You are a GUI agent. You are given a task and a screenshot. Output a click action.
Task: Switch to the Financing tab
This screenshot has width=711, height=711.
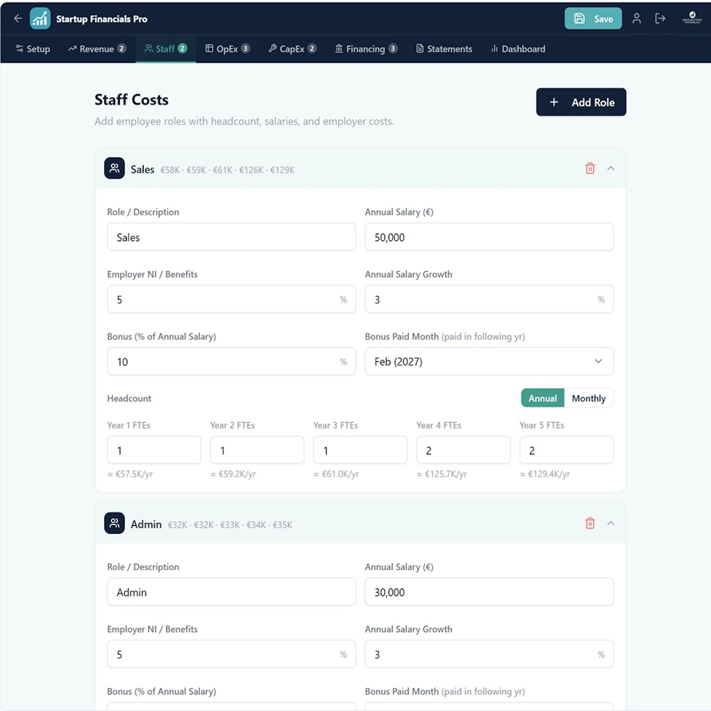tap(366, 49)
